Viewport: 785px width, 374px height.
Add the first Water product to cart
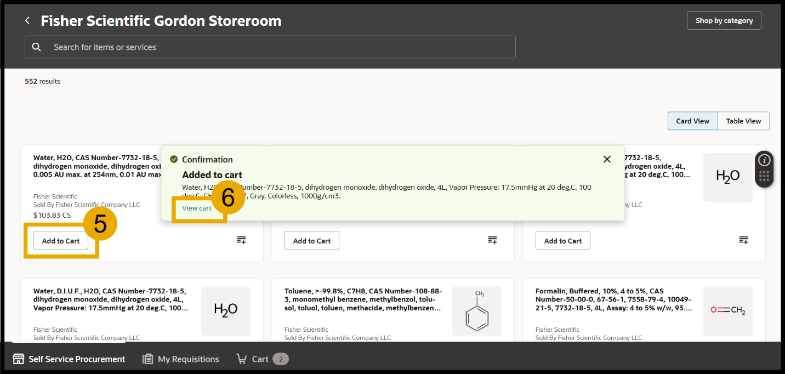(x=60, y=240)
